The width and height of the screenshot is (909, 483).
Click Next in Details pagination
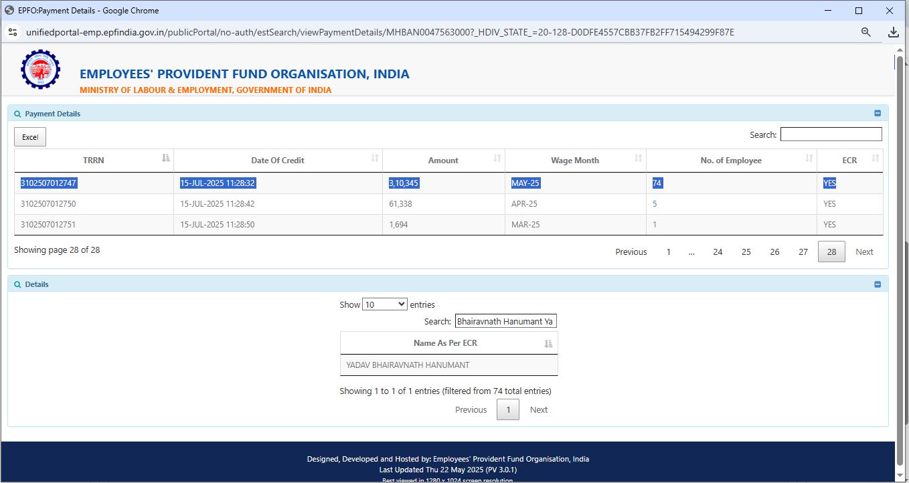coord(539,410)
